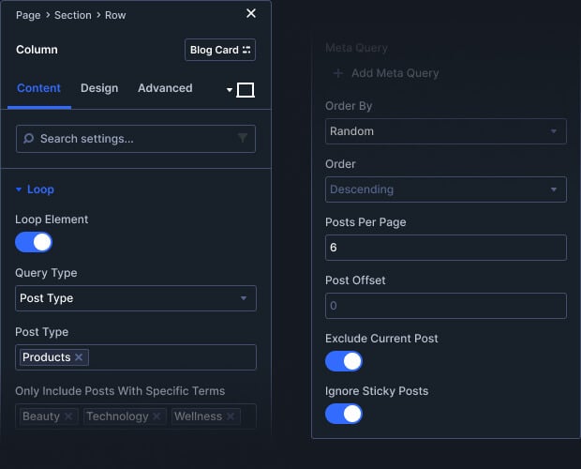The image size is (581, 469).
Task: Toggle the Loop Element switch
Action: pyautogui.click(x=34, y=243)
